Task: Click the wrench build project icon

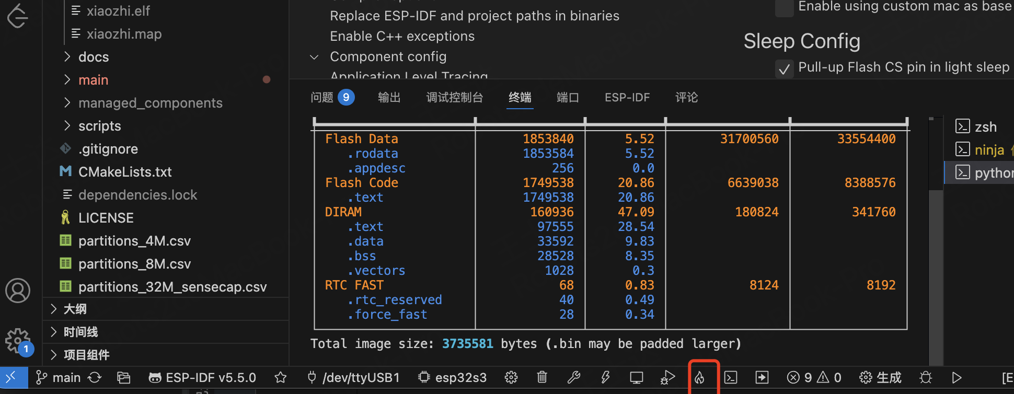Action: tap(573, 377)
